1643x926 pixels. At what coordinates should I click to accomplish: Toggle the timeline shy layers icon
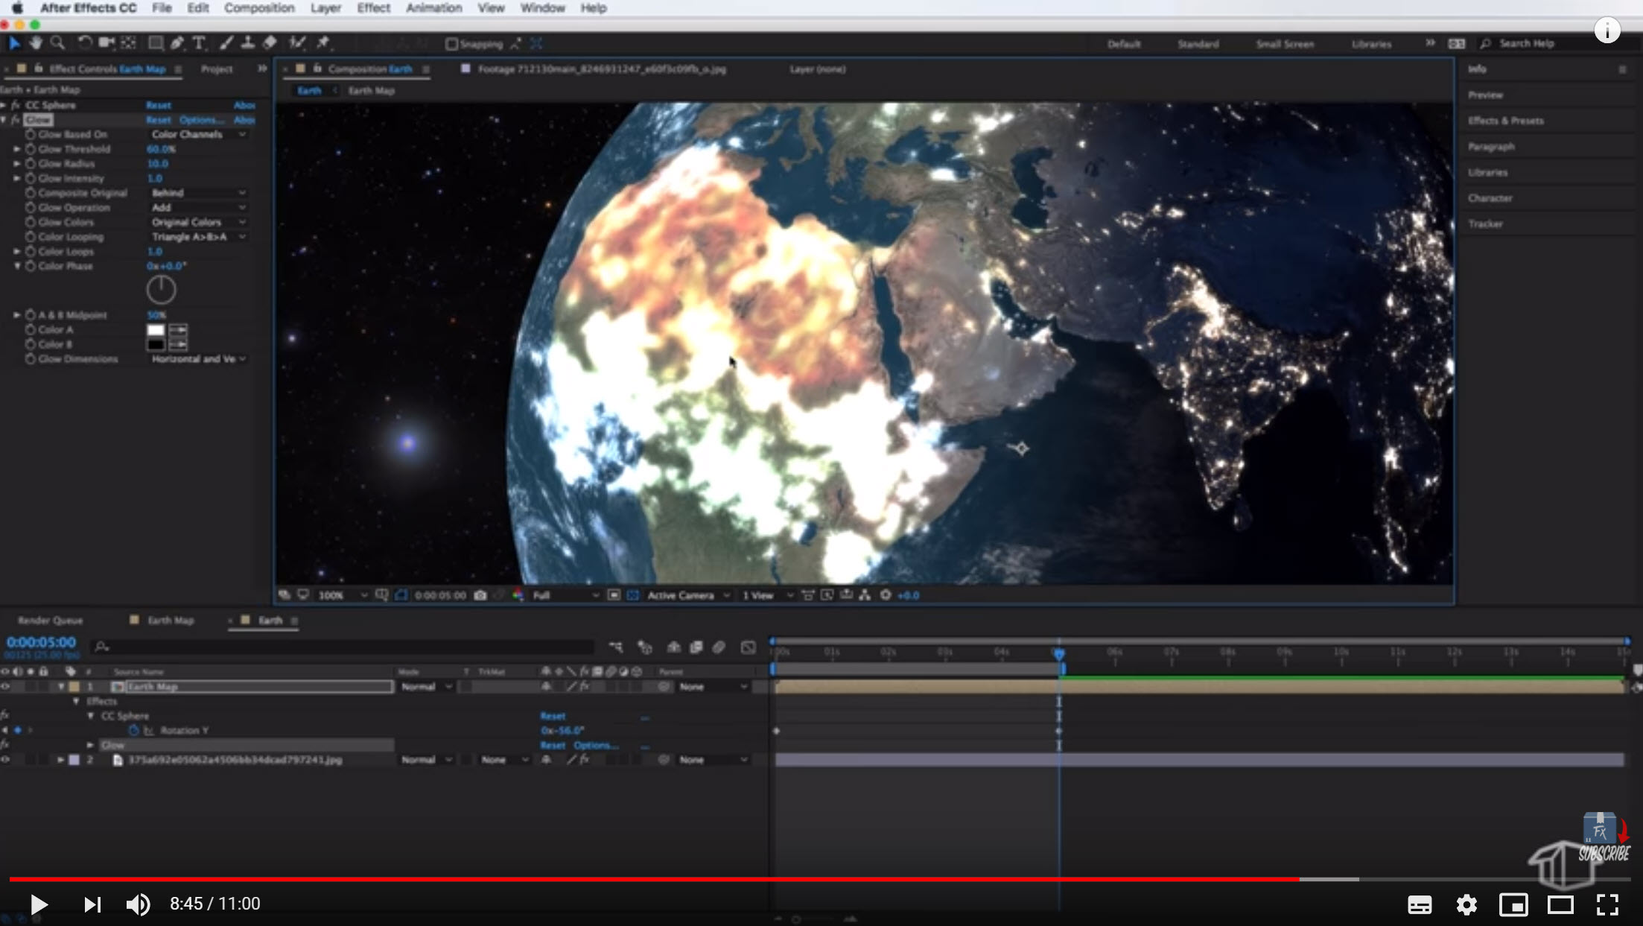point(673,647)
